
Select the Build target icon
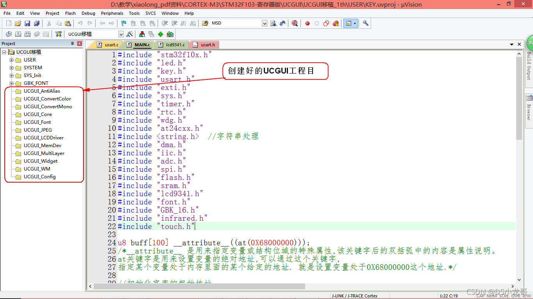[18, 34]
